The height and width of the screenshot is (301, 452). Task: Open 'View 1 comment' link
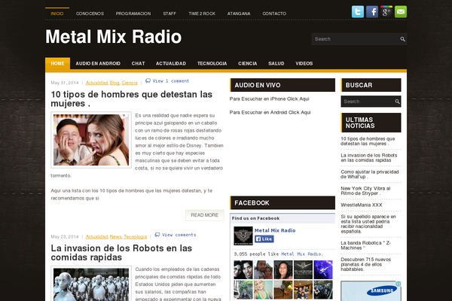coord(171,81)
